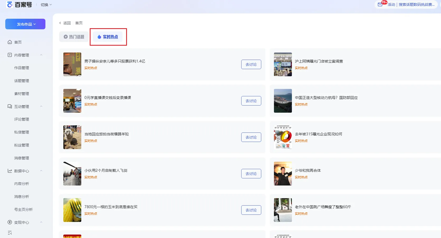Open 私信管理 in the sidebar

[x=22, y=132]
